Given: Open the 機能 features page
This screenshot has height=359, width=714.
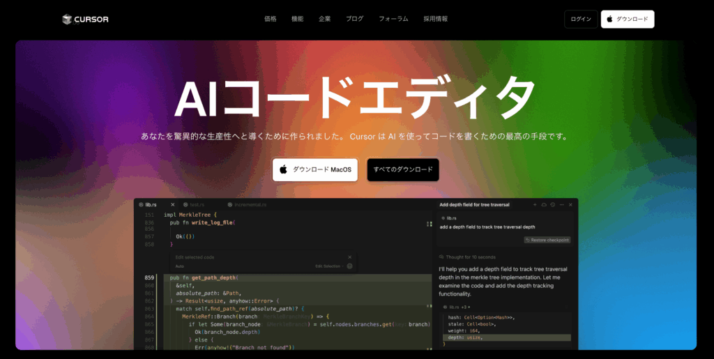Looking at the screenshot, I should coord(297,19).
